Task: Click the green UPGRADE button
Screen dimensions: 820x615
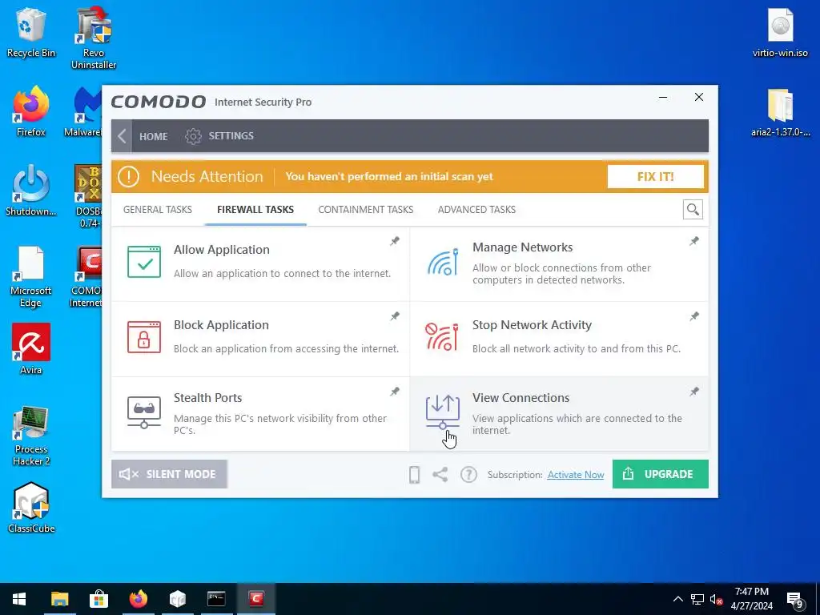Action: (661, 474)
